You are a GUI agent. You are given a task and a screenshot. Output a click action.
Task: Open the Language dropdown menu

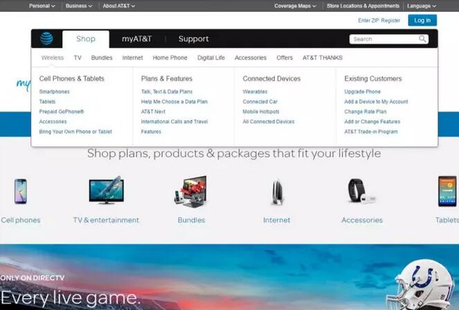[x=422, y=6]
